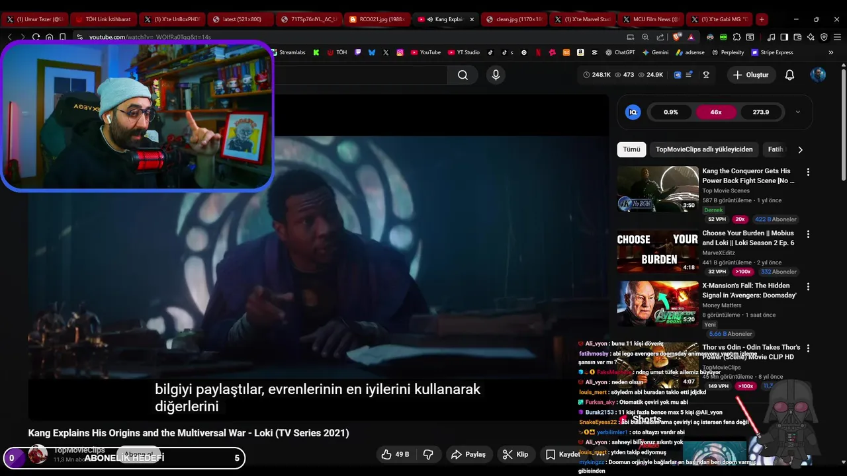The height and width of the screenshot is (476, 847).
Task: Select the Tümü filter chip
Action: [x=631, y=149]
